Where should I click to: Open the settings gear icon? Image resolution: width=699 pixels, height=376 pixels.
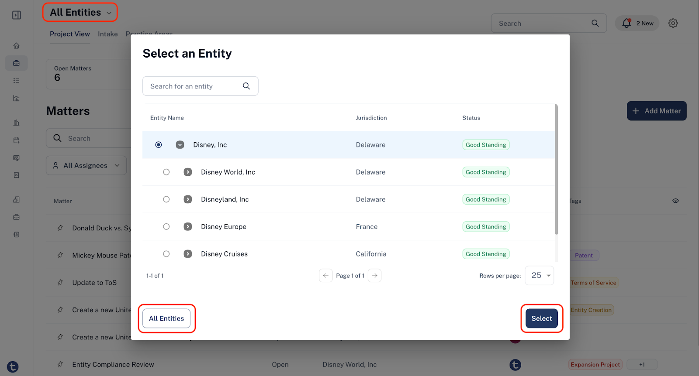673,23
